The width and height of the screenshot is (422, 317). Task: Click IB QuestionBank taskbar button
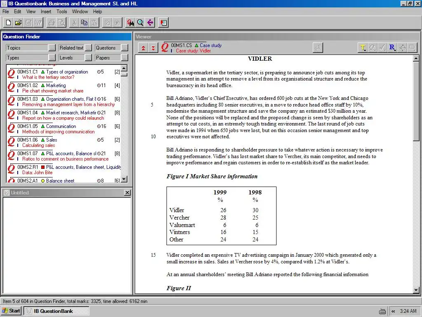(x=56, y=311)
